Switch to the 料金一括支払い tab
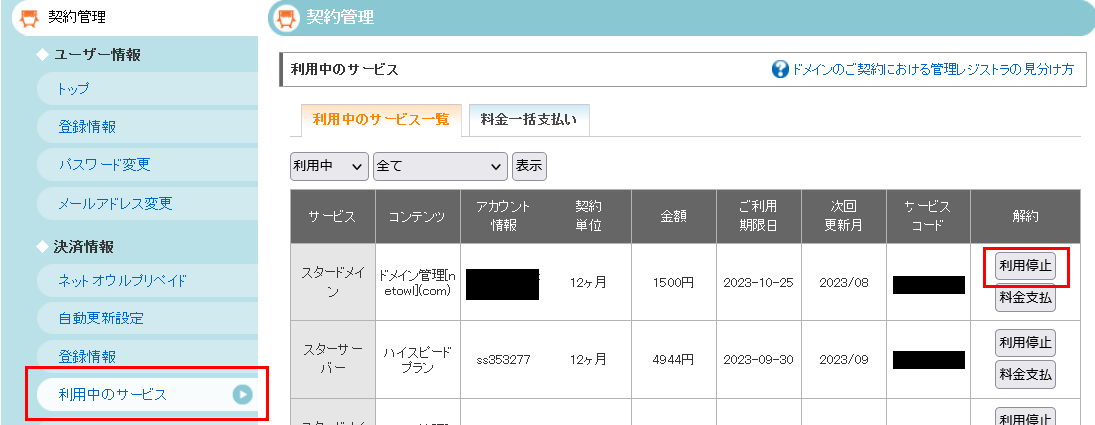Screen dimensions: 1095x425 (529, 120)
